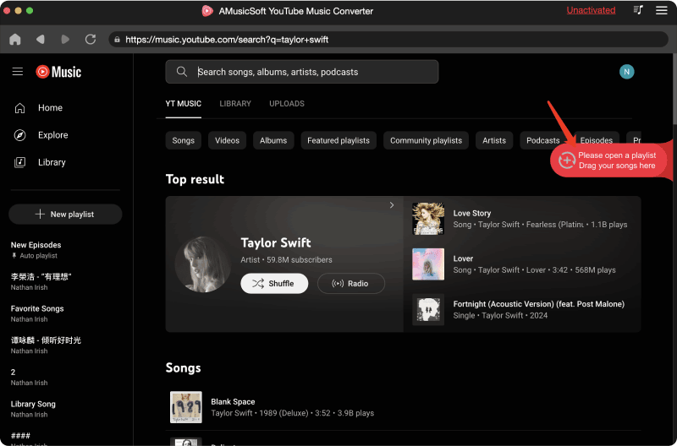Open the converted music list icon

[638, 10]
